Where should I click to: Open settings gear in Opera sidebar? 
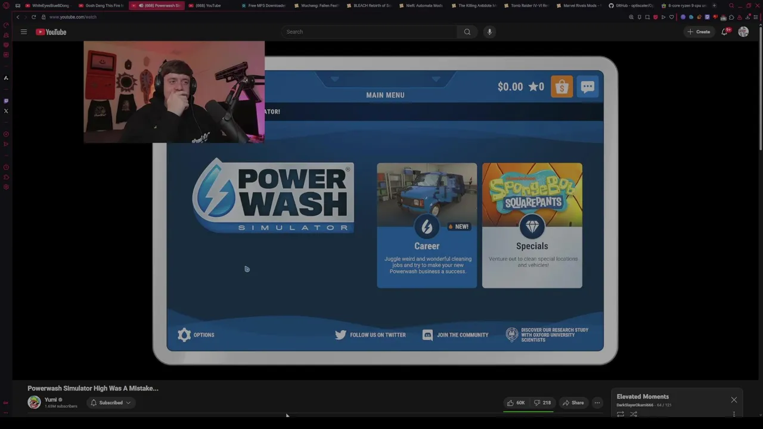[6, 187]
